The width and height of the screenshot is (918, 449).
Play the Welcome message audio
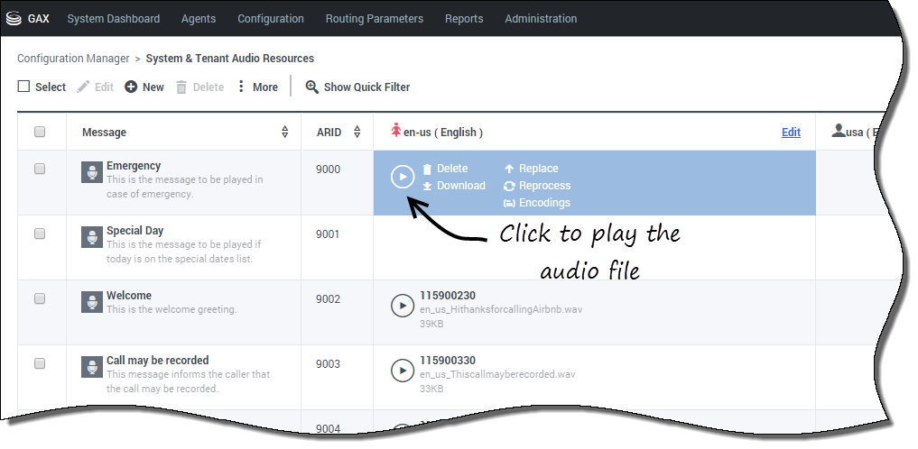pyautogui.click(x=403, y=306)
